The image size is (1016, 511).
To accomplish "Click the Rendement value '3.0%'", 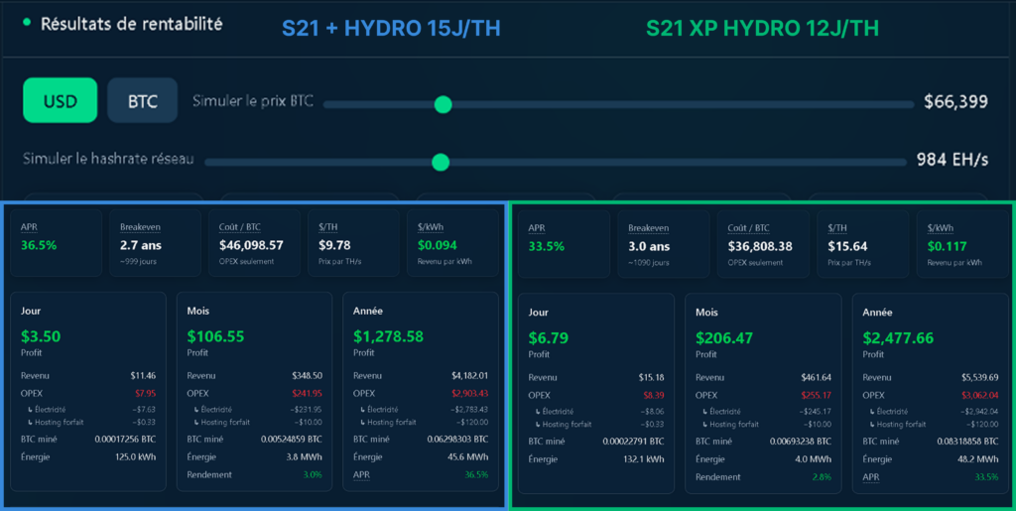I will (313, 474).
